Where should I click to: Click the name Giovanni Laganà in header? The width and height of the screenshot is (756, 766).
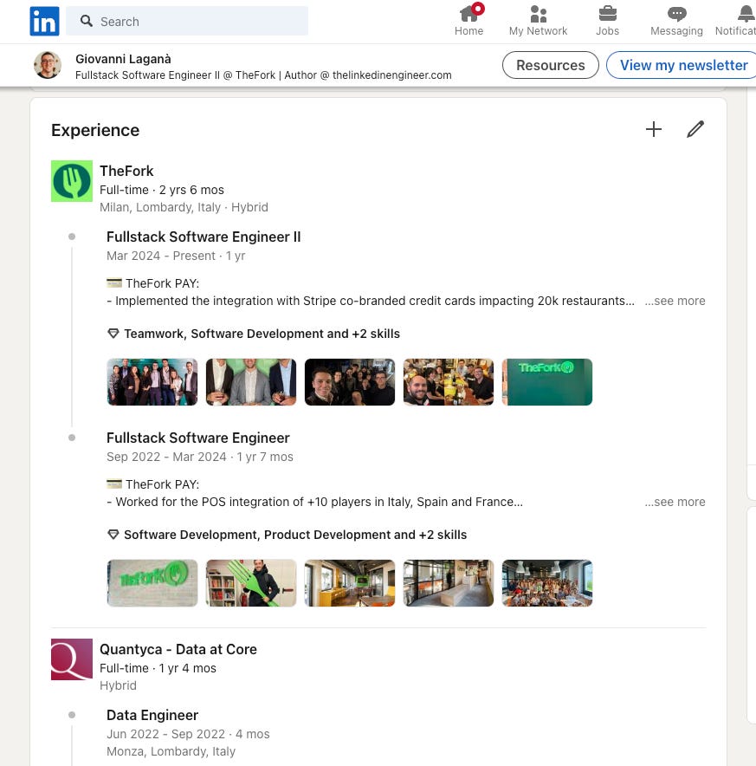click(x=123, y=59)
